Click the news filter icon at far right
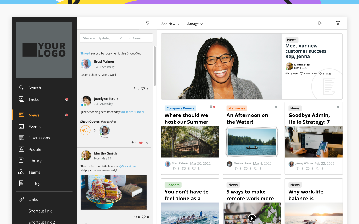Image resolution: width=359 pixels, height=224 pixels. point(338,23)
